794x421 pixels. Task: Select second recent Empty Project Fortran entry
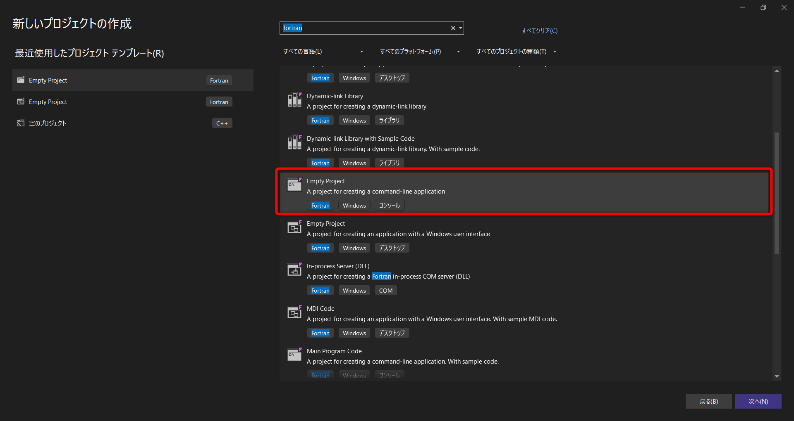coord(133,102)
